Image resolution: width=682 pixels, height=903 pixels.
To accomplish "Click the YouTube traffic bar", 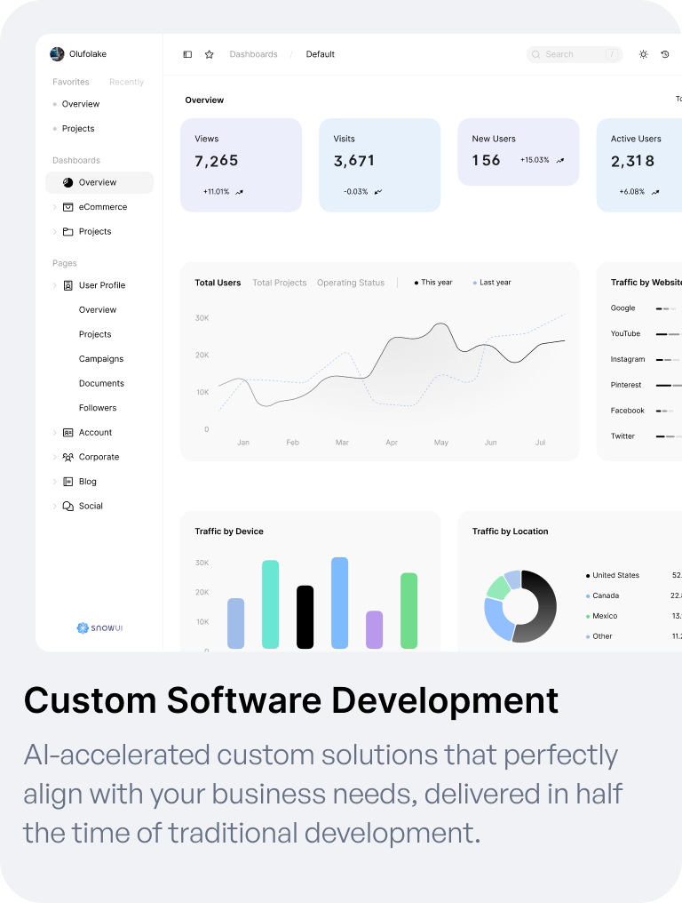I will click(669, 334).
